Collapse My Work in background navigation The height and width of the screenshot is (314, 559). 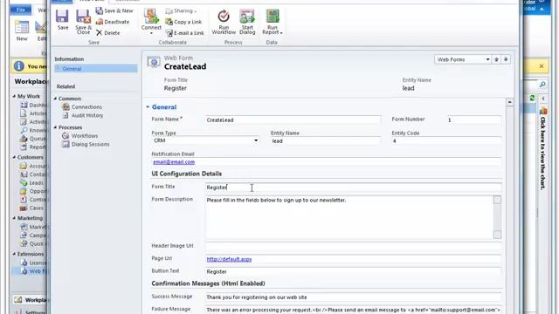coord(14,97)
